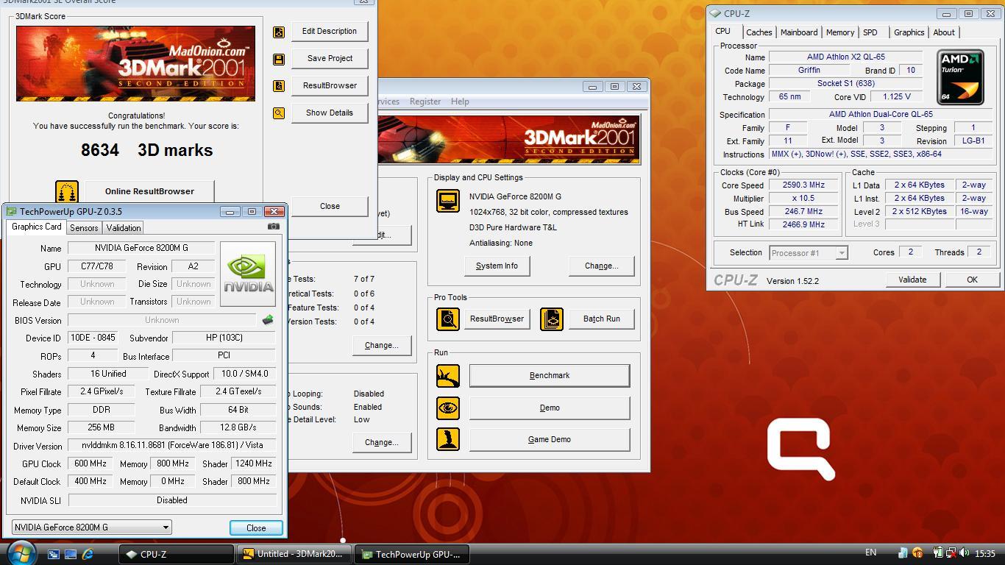Click the network icon with red X in tray
This screenshot has height=565, width=1005.
[951, 553]
